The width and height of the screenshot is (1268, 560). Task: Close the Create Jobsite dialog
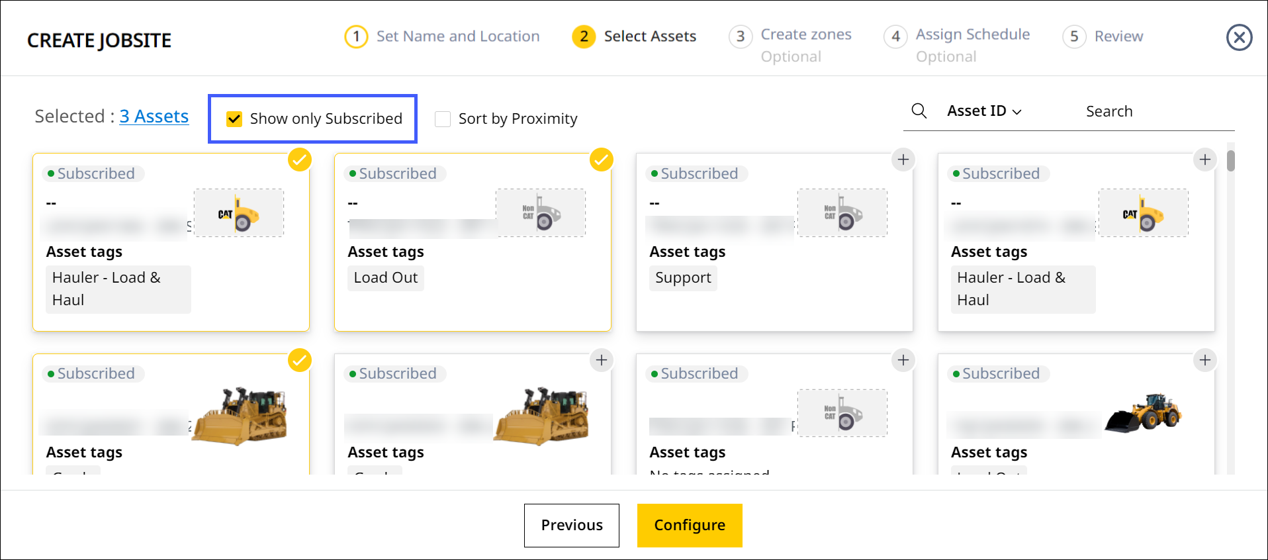1239,38
